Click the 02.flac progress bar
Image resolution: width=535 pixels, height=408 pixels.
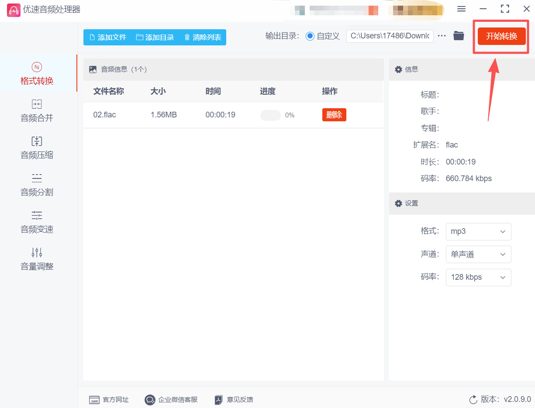[x=270, y=115]
